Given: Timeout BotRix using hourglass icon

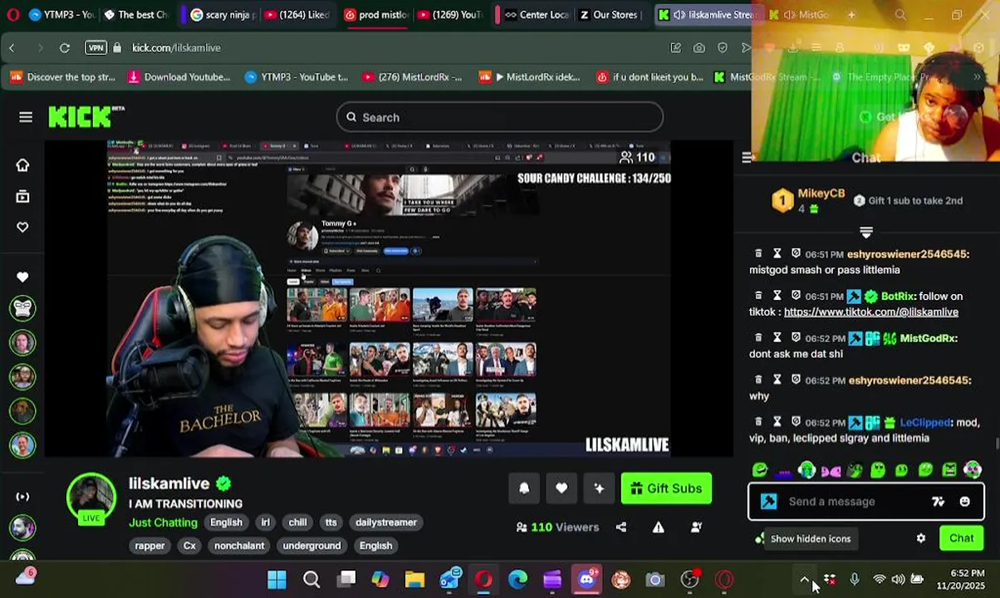Looking at the screenshot, I should 777,296.
